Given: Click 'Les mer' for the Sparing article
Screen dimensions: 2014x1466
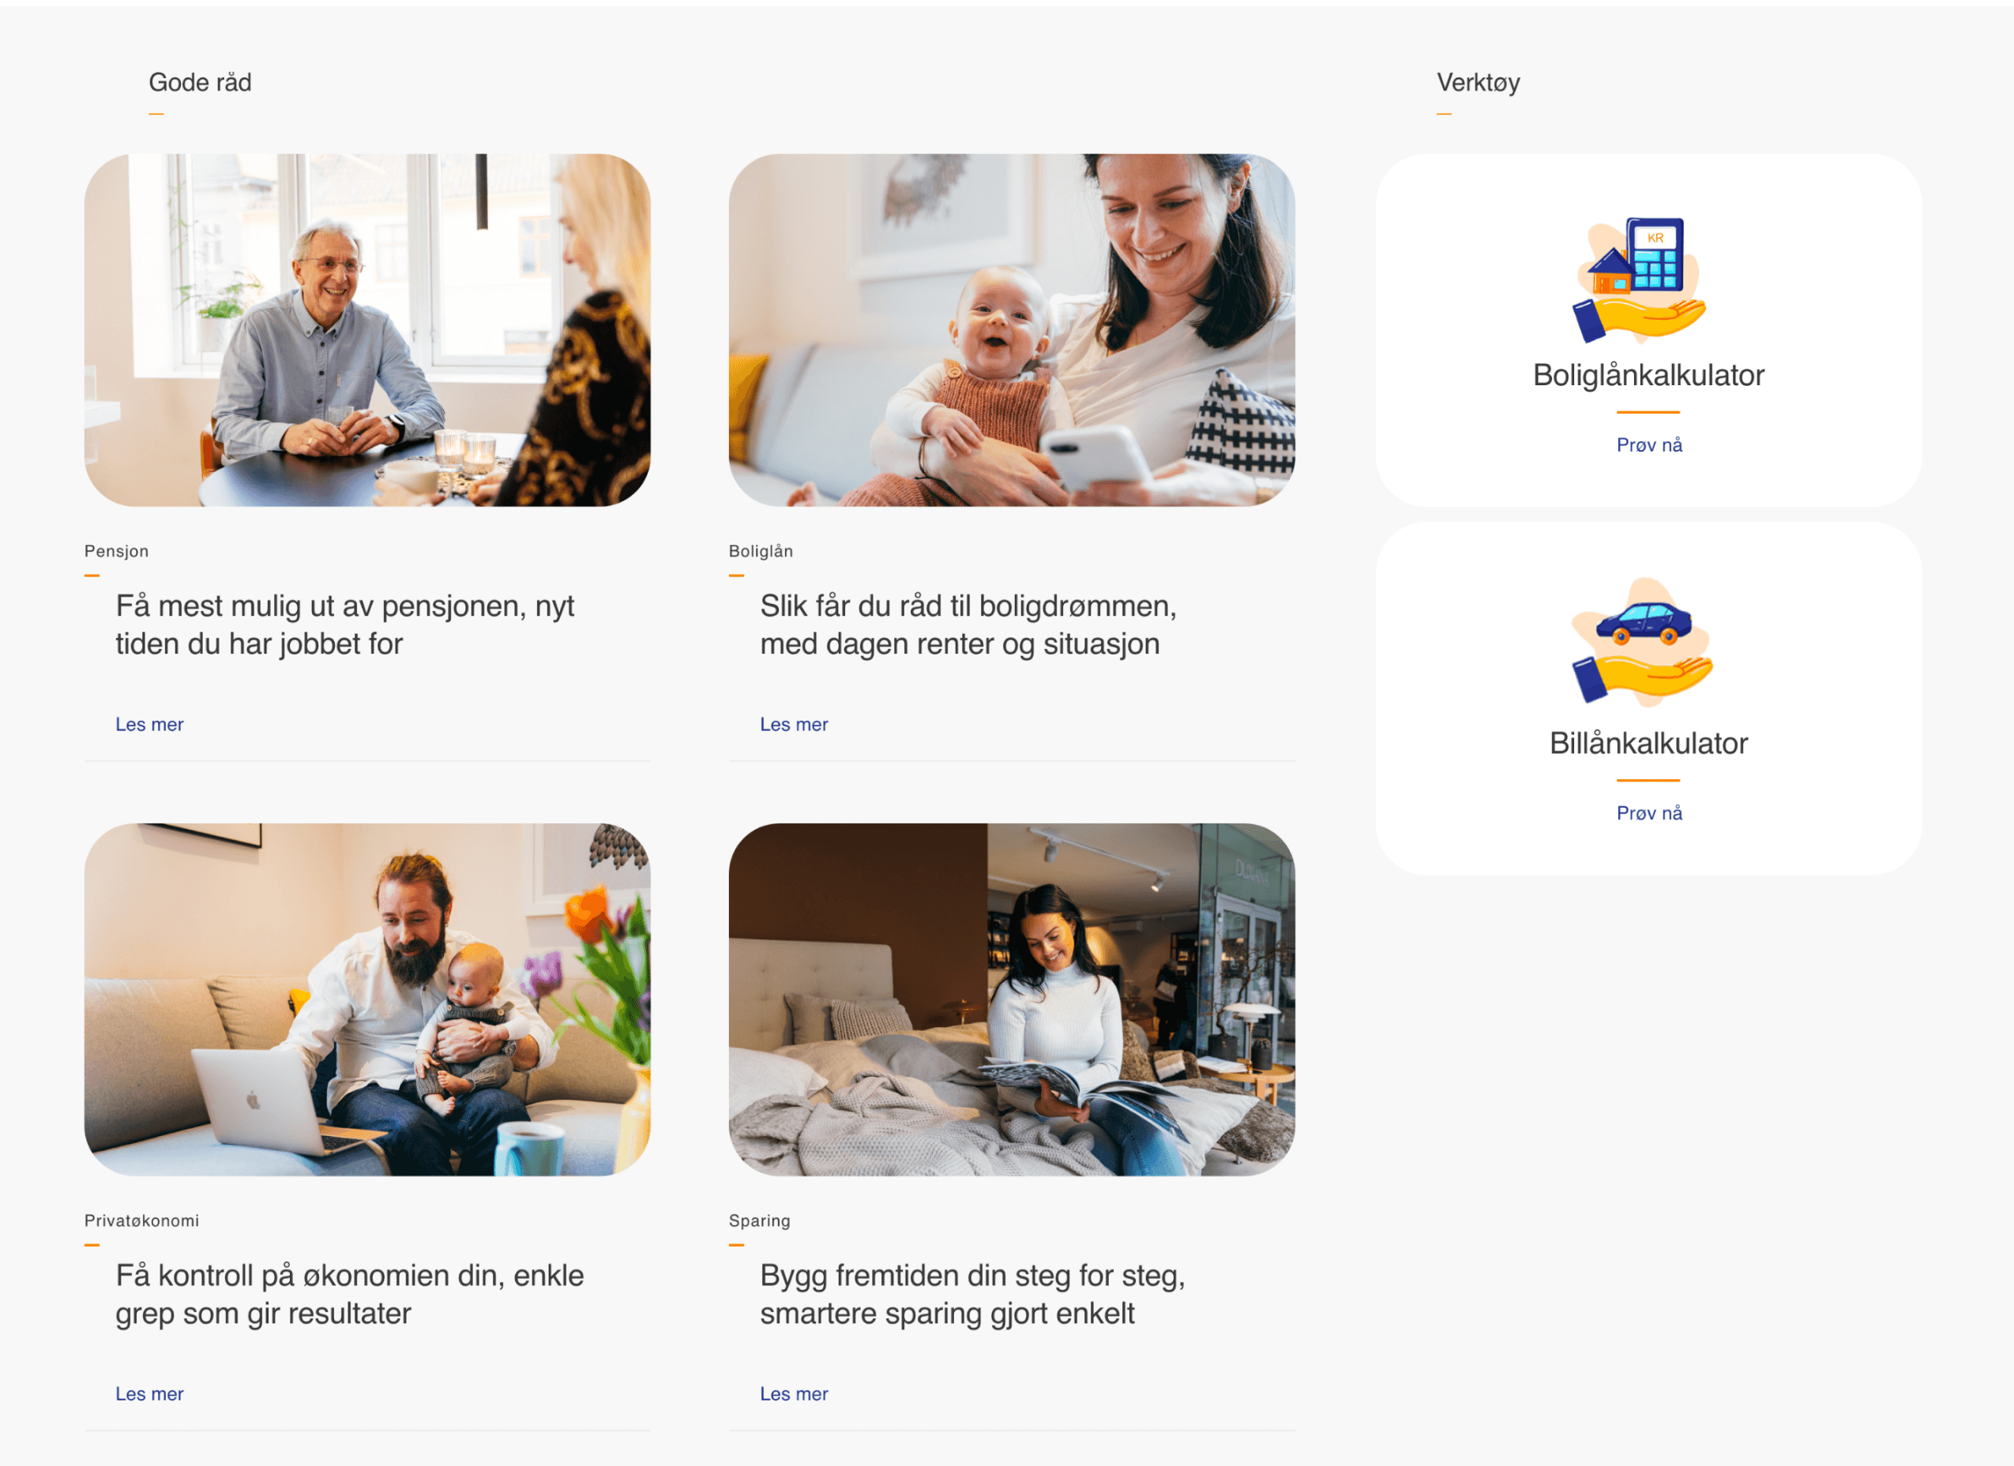Looking at the screenshot, I should coord(794,1393).
